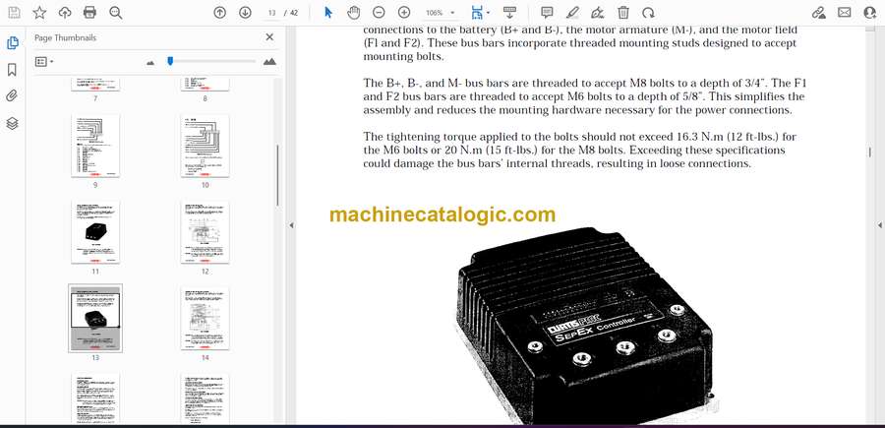Rotate the page with the rotate icon
The image size is (885, 428).
649,13
